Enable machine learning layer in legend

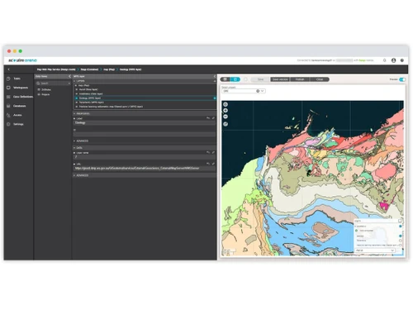point(401,245)
